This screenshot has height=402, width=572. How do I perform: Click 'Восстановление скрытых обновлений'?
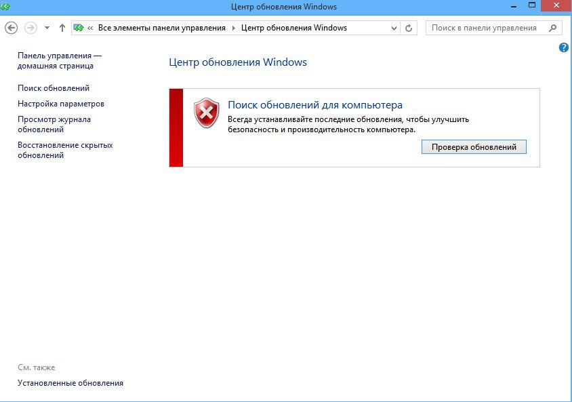(65, 150)
